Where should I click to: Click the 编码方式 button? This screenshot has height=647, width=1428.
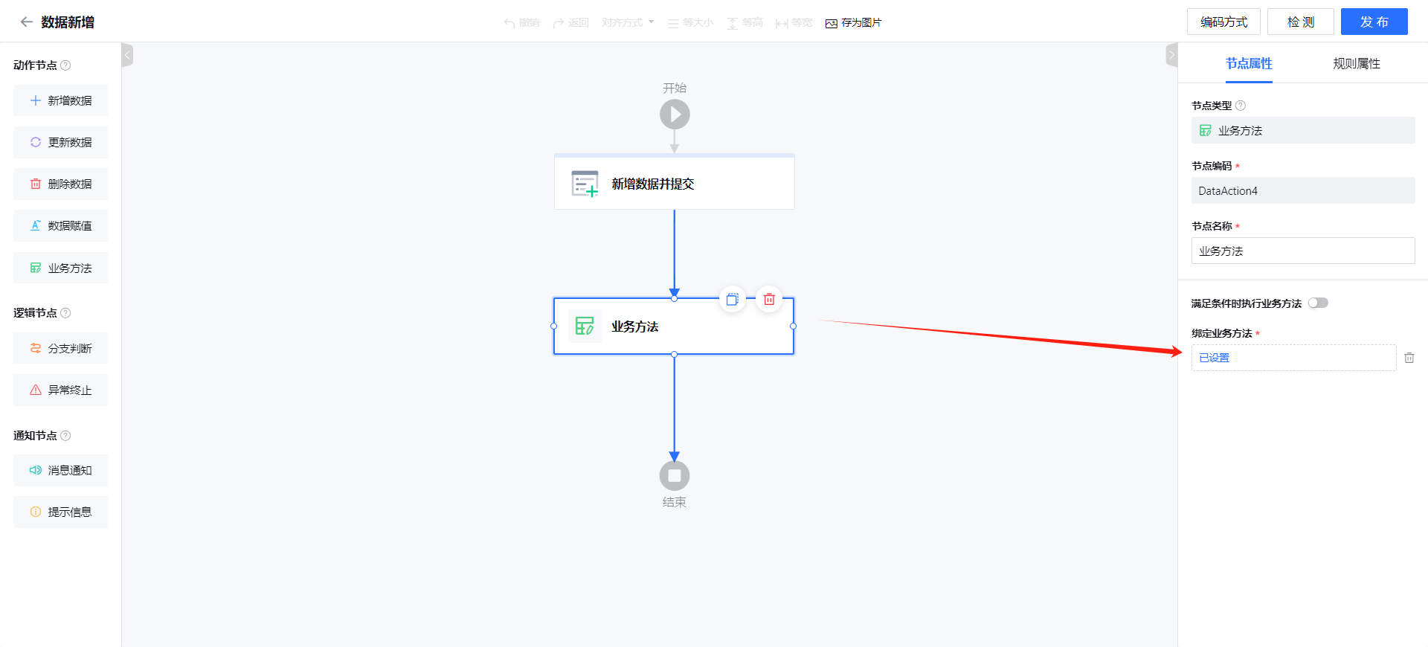click(1223, 22)
